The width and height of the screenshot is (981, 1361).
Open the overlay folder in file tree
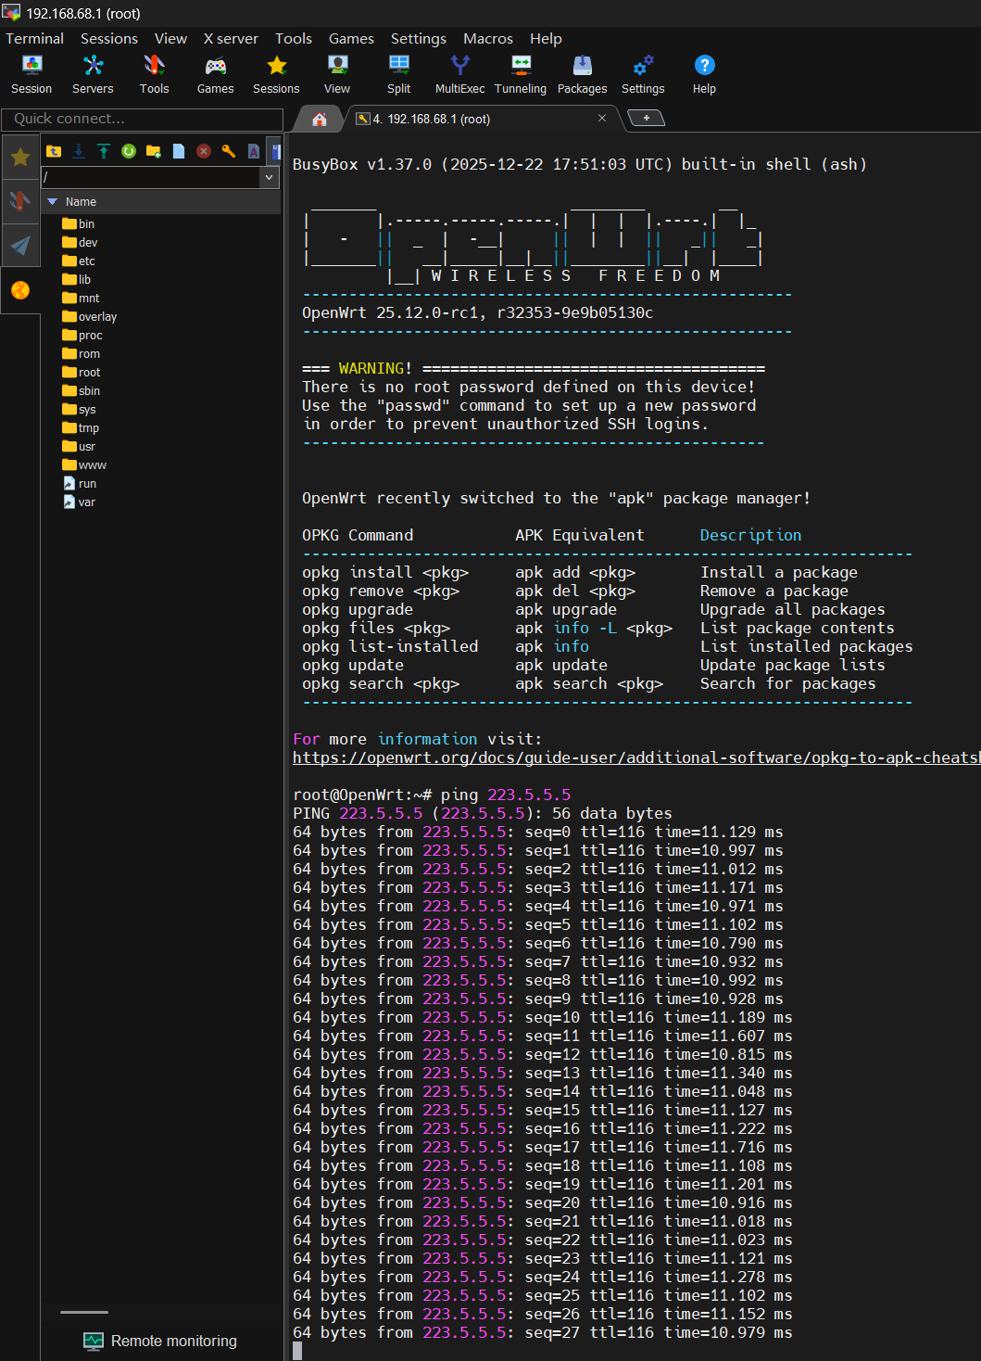(x=97, y=317)
